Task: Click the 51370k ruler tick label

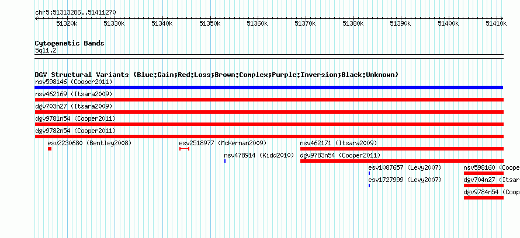Action: tap(306, 23)
